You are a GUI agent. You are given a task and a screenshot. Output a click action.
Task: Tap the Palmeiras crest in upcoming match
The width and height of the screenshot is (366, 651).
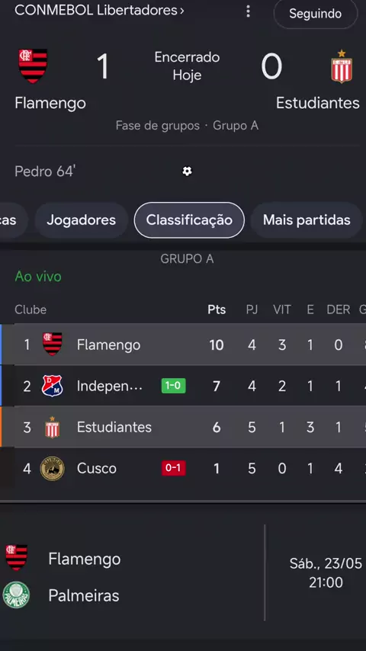[x=16, y=595]
